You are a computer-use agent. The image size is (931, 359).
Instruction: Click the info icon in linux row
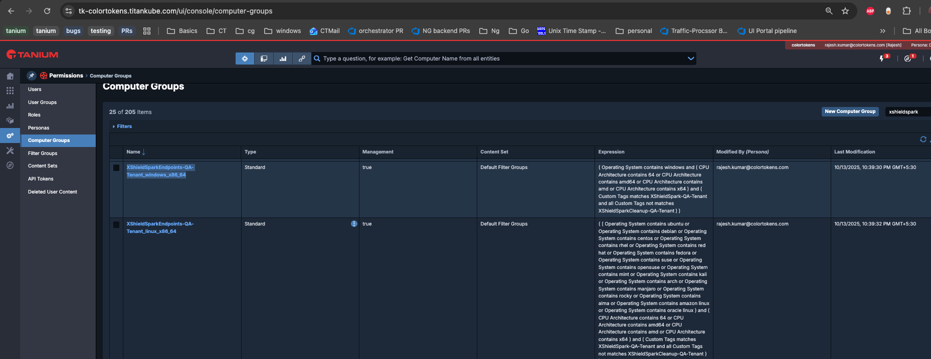coord(354,223)
